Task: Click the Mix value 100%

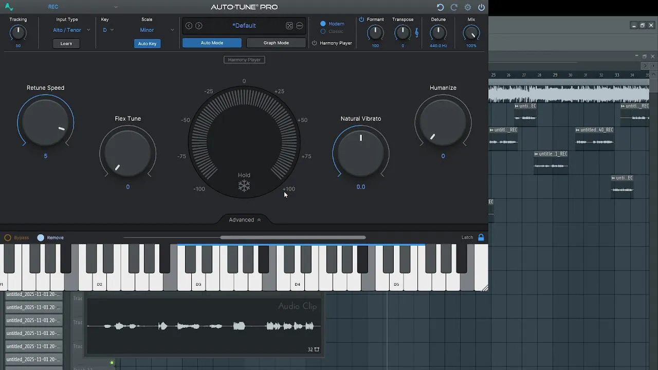Action: tap(471, 46)
